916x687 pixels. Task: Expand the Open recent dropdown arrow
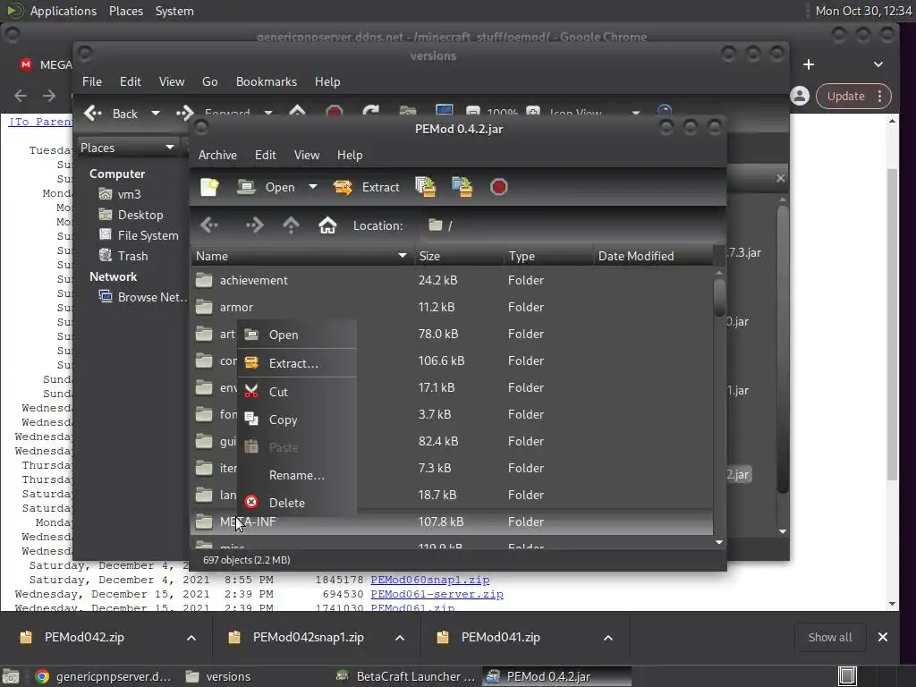(313, 187)
